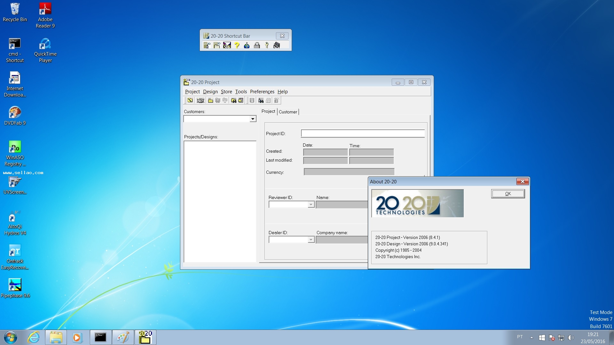This screenshot has height=345, width=614.
Task: Click the find design binoculars toolbar icon
Action: point(261,100)
